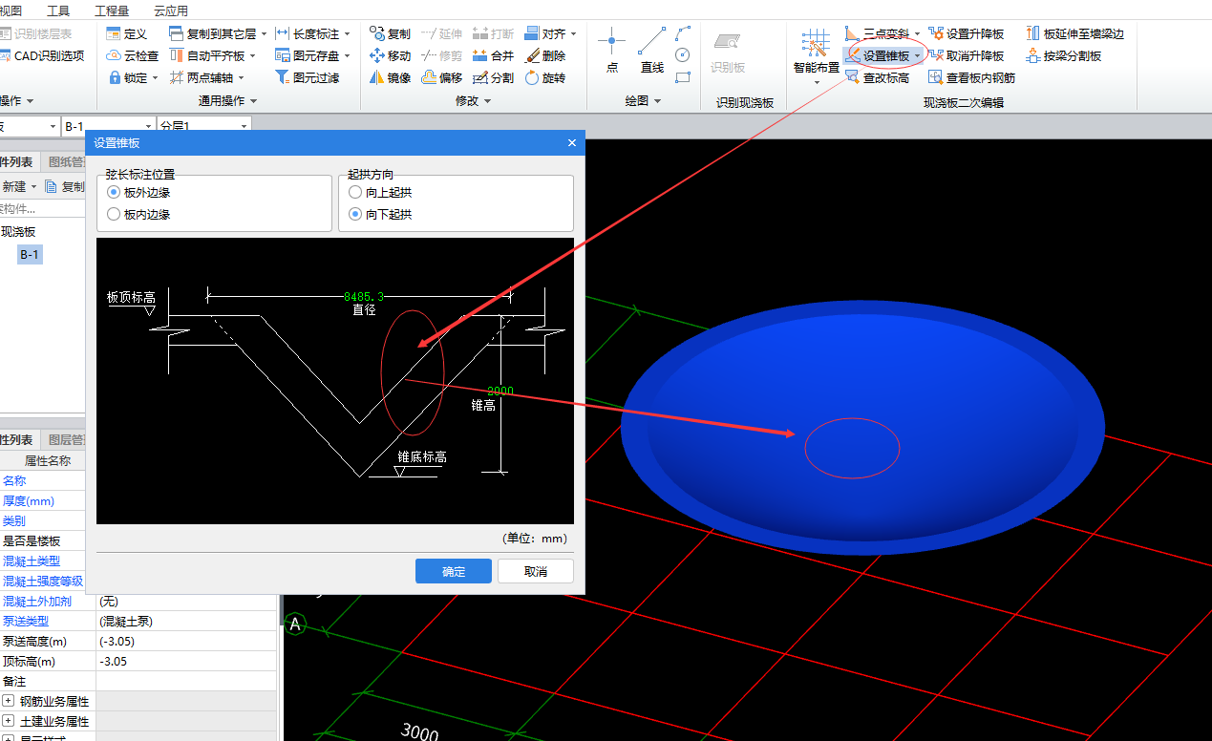Expand the 通用操作 group arrow
The height and width of the screenshot is (741, 1212).
pyautogui.click(x=253, y=101)
